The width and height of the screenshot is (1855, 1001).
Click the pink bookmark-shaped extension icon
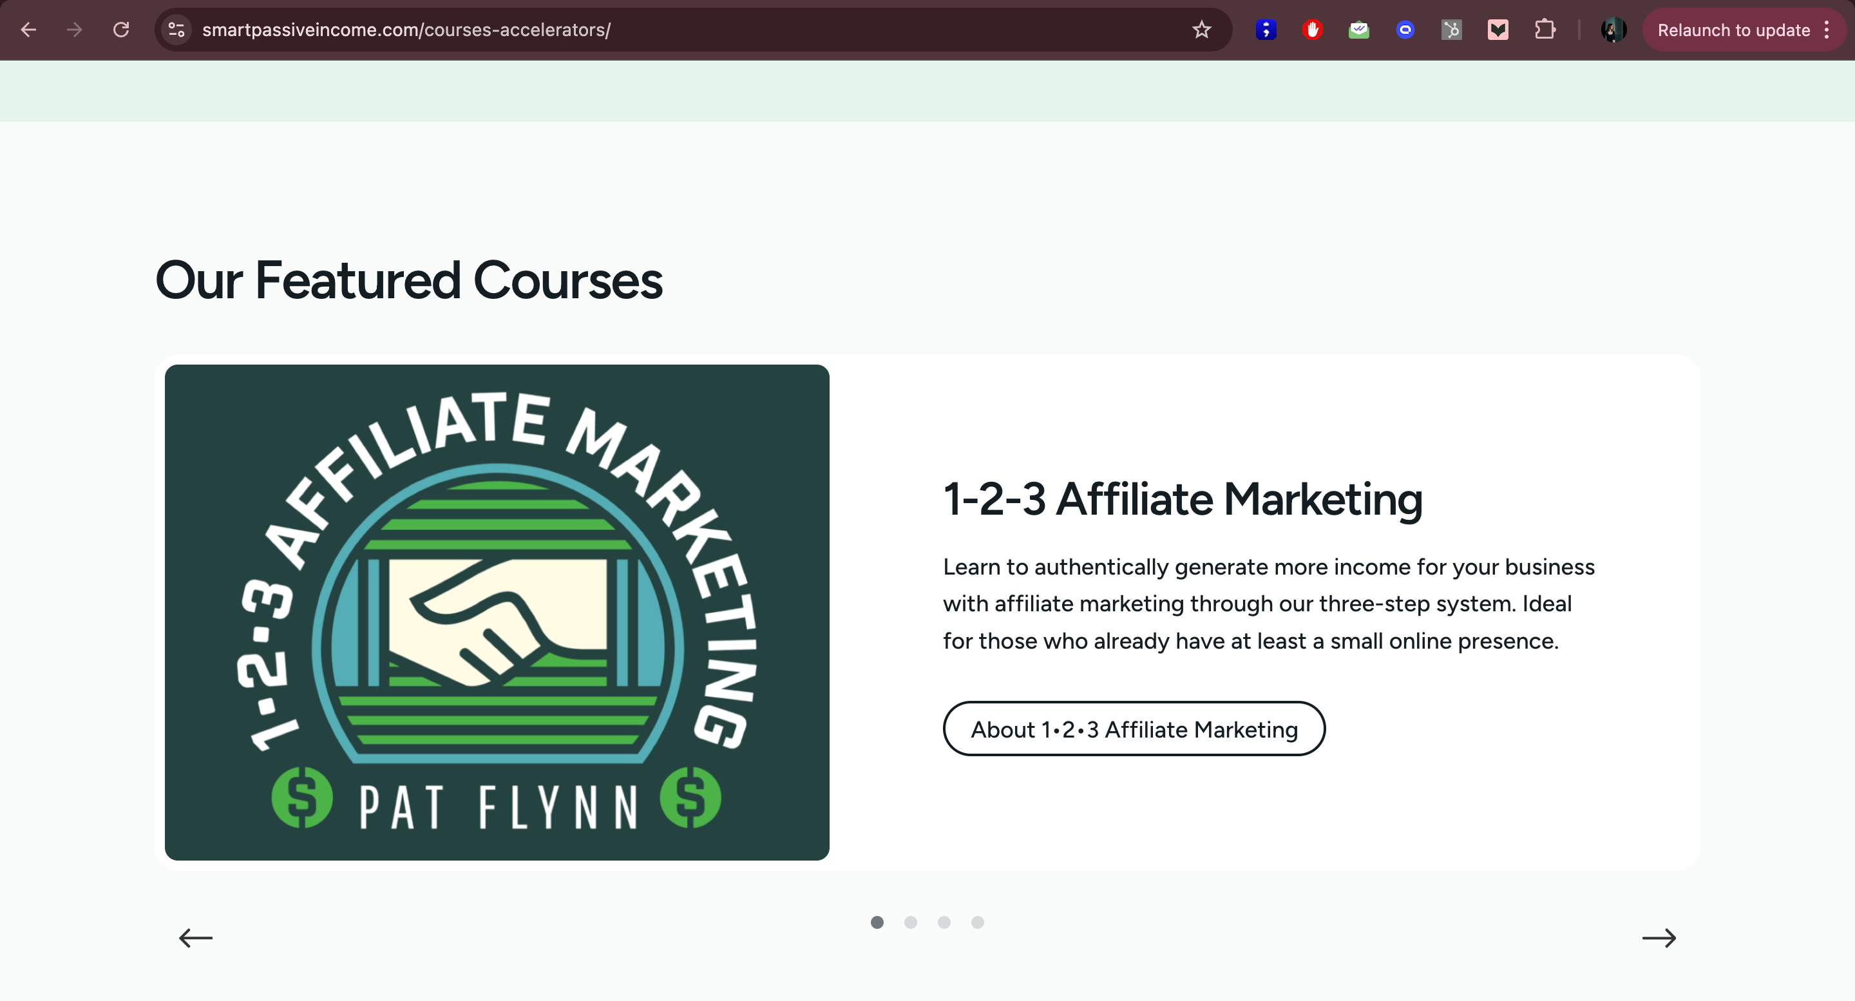1498,30
